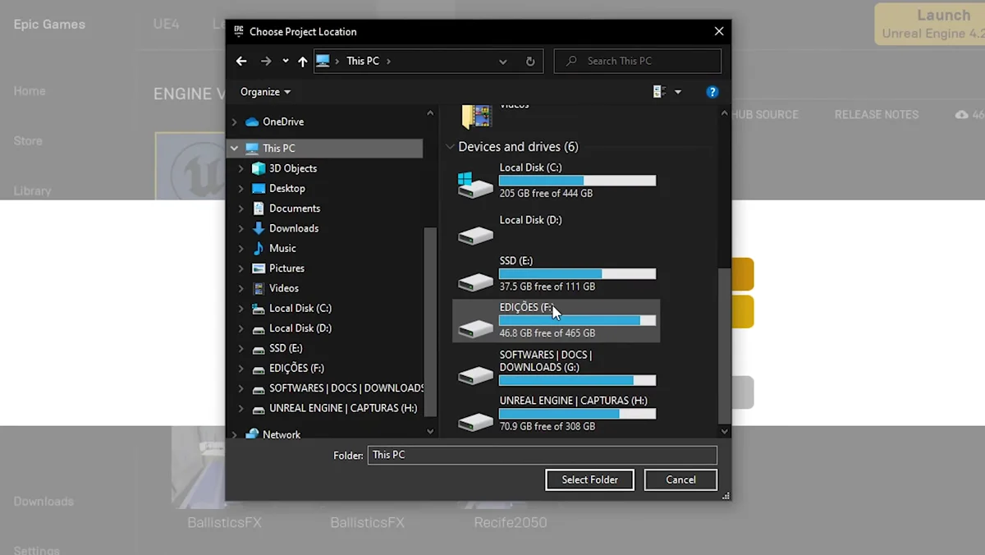Screen dimensions: 985x555
Task: Select Local Disk (D:) drive in list
Action: pos(557,228)
